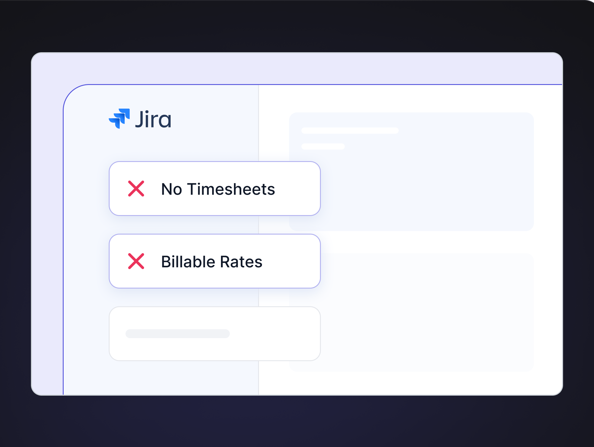Click the long white placeholder line
Screen dimensions: 594x447
click(350, 131)
